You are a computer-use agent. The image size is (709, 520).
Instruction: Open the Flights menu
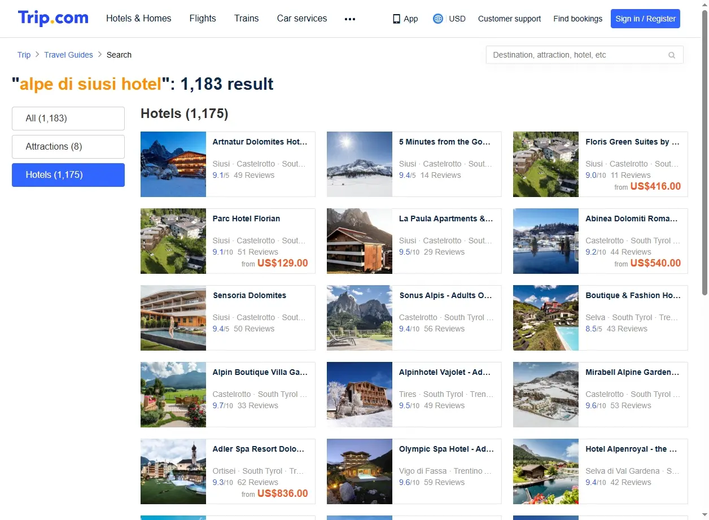[x=203, y=19]
